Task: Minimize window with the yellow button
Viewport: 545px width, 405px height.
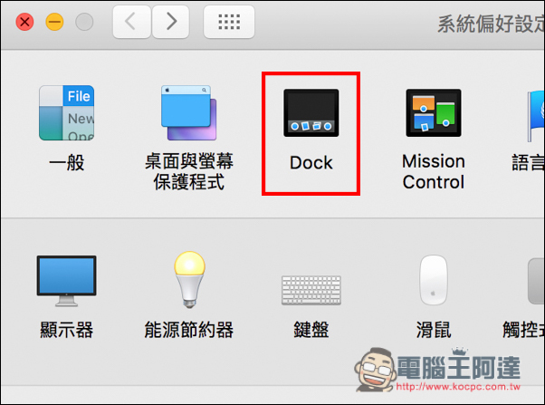Action: [54, 22]
